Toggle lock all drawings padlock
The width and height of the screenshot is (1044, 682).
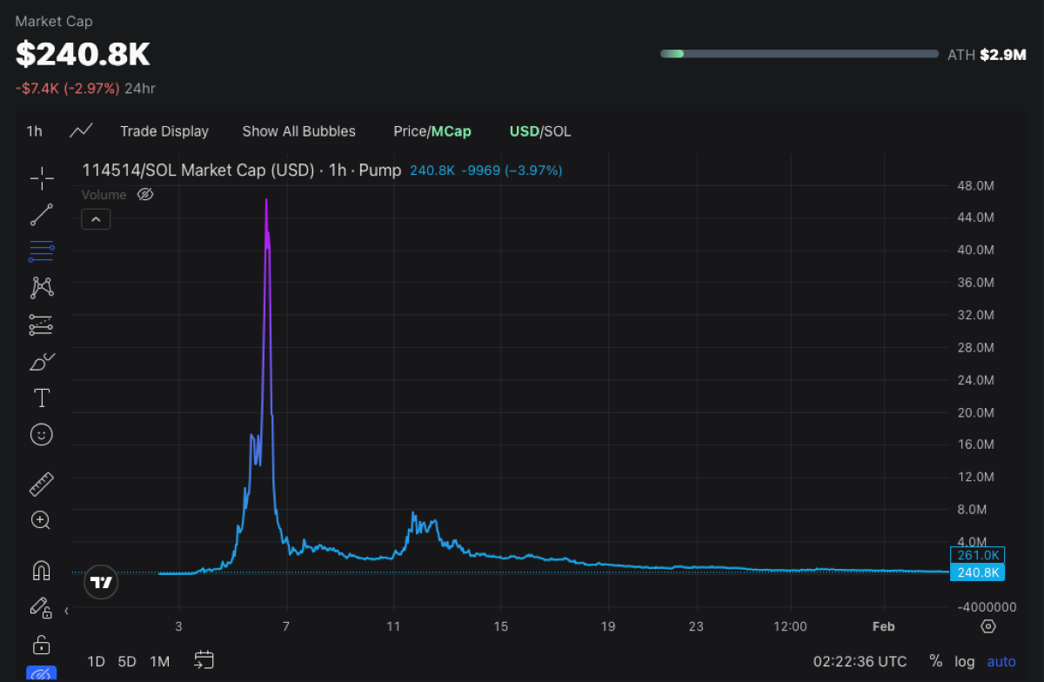click(41, 645)
